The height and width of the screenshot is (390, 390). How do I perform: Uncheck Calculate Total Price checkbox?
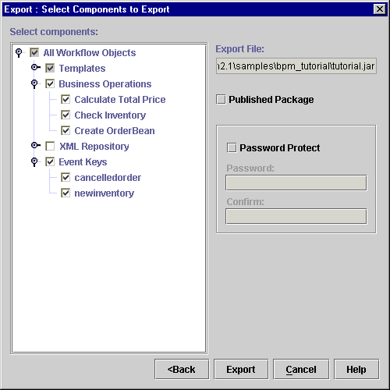[x=66, y=99]
